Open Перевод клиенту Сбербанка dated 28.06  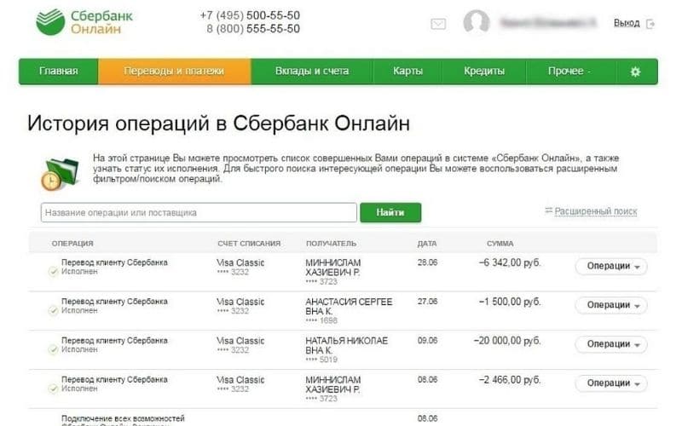[114, 262]
